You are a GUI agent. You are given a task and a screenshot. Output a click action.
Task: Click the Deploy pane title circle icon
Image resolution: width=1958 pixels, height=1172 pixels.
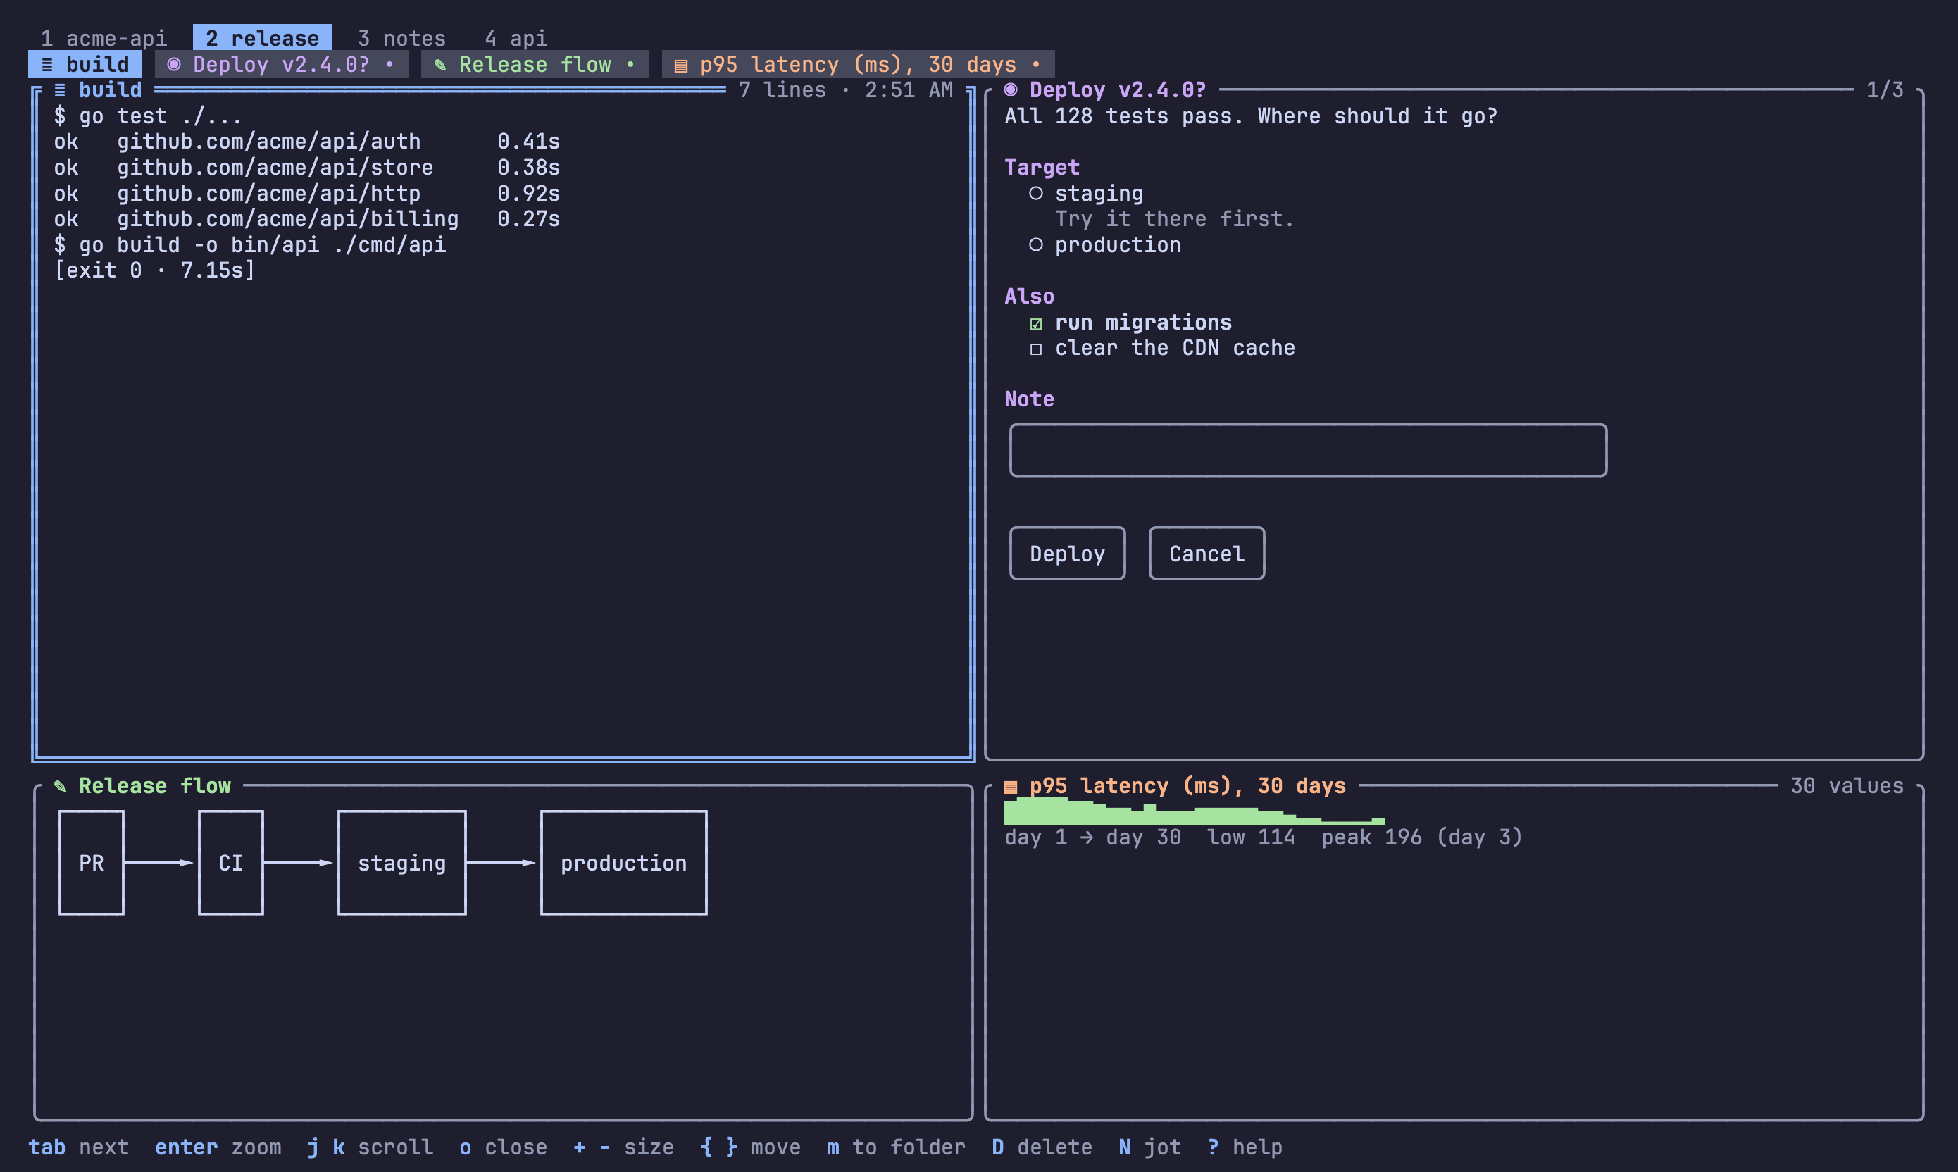tap(1011, 90)
